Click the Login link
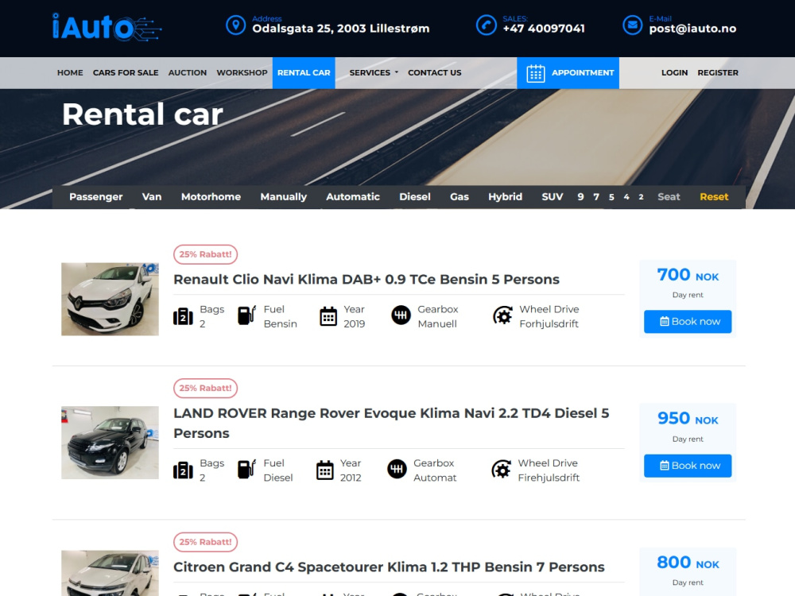Viewport: 795px width, 596px height. (x=674, y=72)
